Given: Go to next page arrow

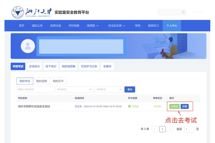Looking at the screenshot, I should coord(170,129).
